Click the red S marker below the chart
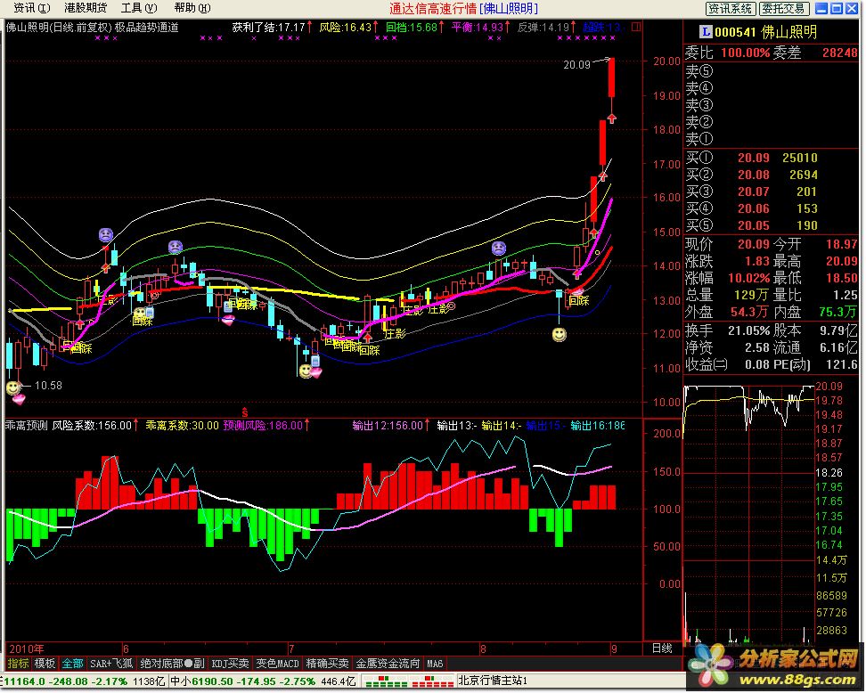The width and height of the screenshot is (866, 693). pyautogui.click(x=245, y=412)
